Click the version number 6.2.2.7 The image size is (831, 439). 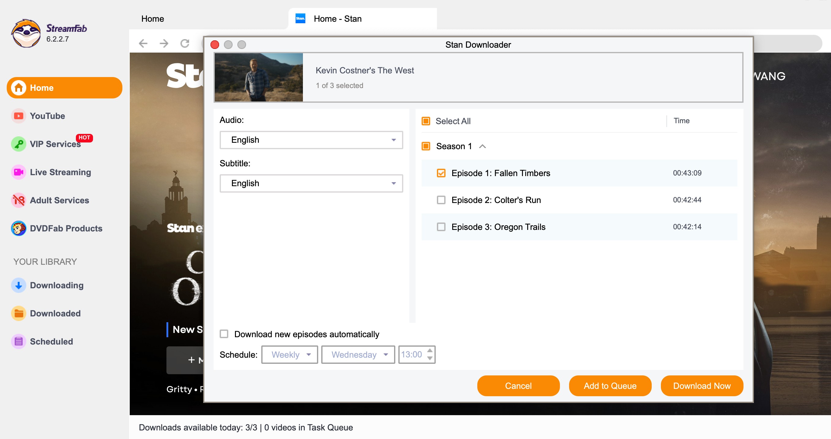(58, 39)
